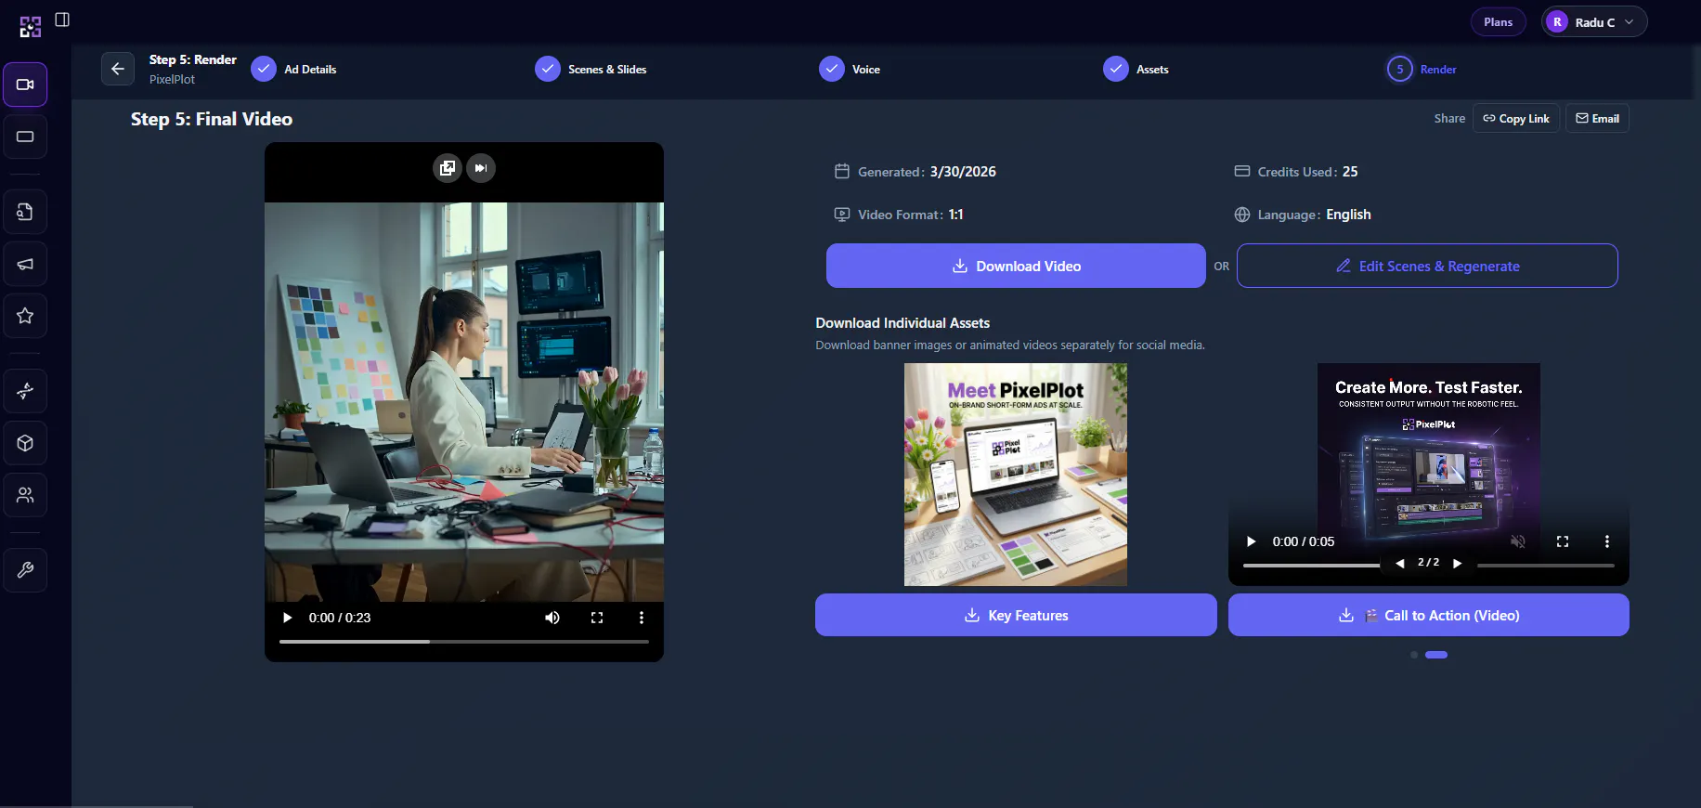Select the active second carousel page indicator
The image size is (1701, 808).
(x=1436, y=655)
